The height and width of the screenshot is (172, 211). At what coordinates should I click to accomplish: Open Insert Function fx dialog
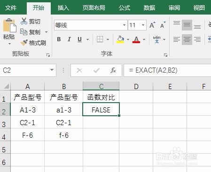click(113, 70)
